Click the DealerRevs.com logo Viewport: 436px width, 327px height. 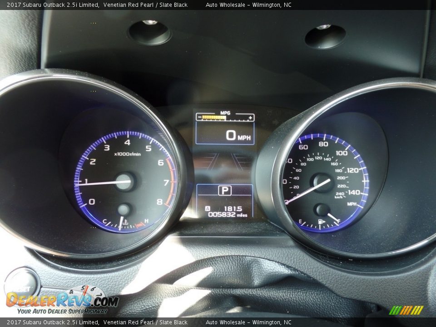pyautogui.click(x=62, y=300)
